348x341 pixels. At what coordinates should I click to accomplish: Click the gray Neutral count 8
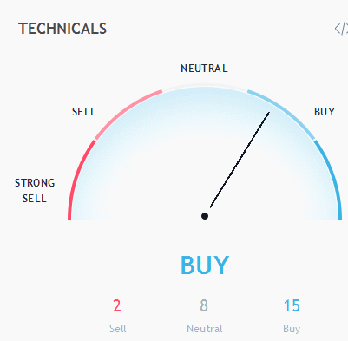pyautogui.click(x=204, y=305)
